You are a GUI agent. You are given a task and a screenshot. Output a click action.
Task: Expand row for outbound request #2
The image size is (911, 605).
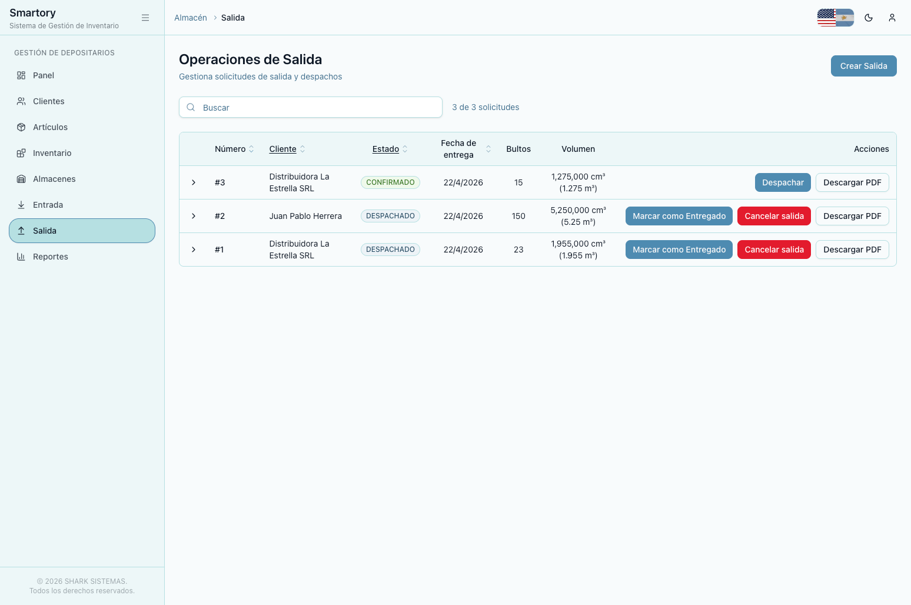194,216
